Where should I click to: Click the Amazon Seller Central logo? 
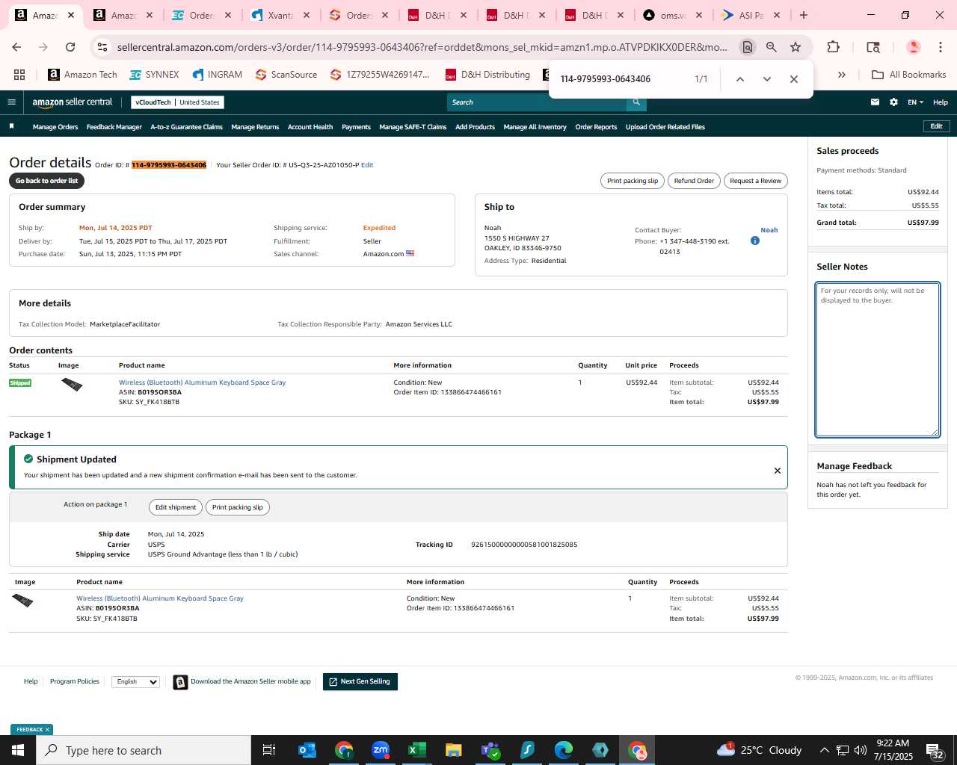(72, 102)
